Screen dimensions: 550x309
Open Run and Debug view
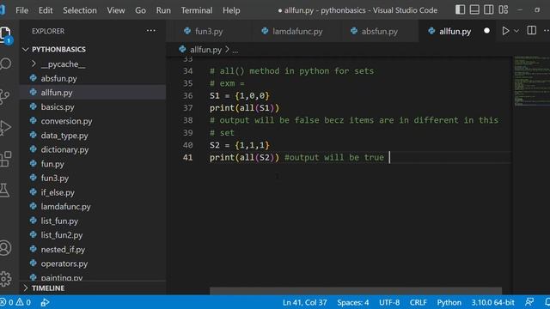pyautogui.click(x=5, y=128)
